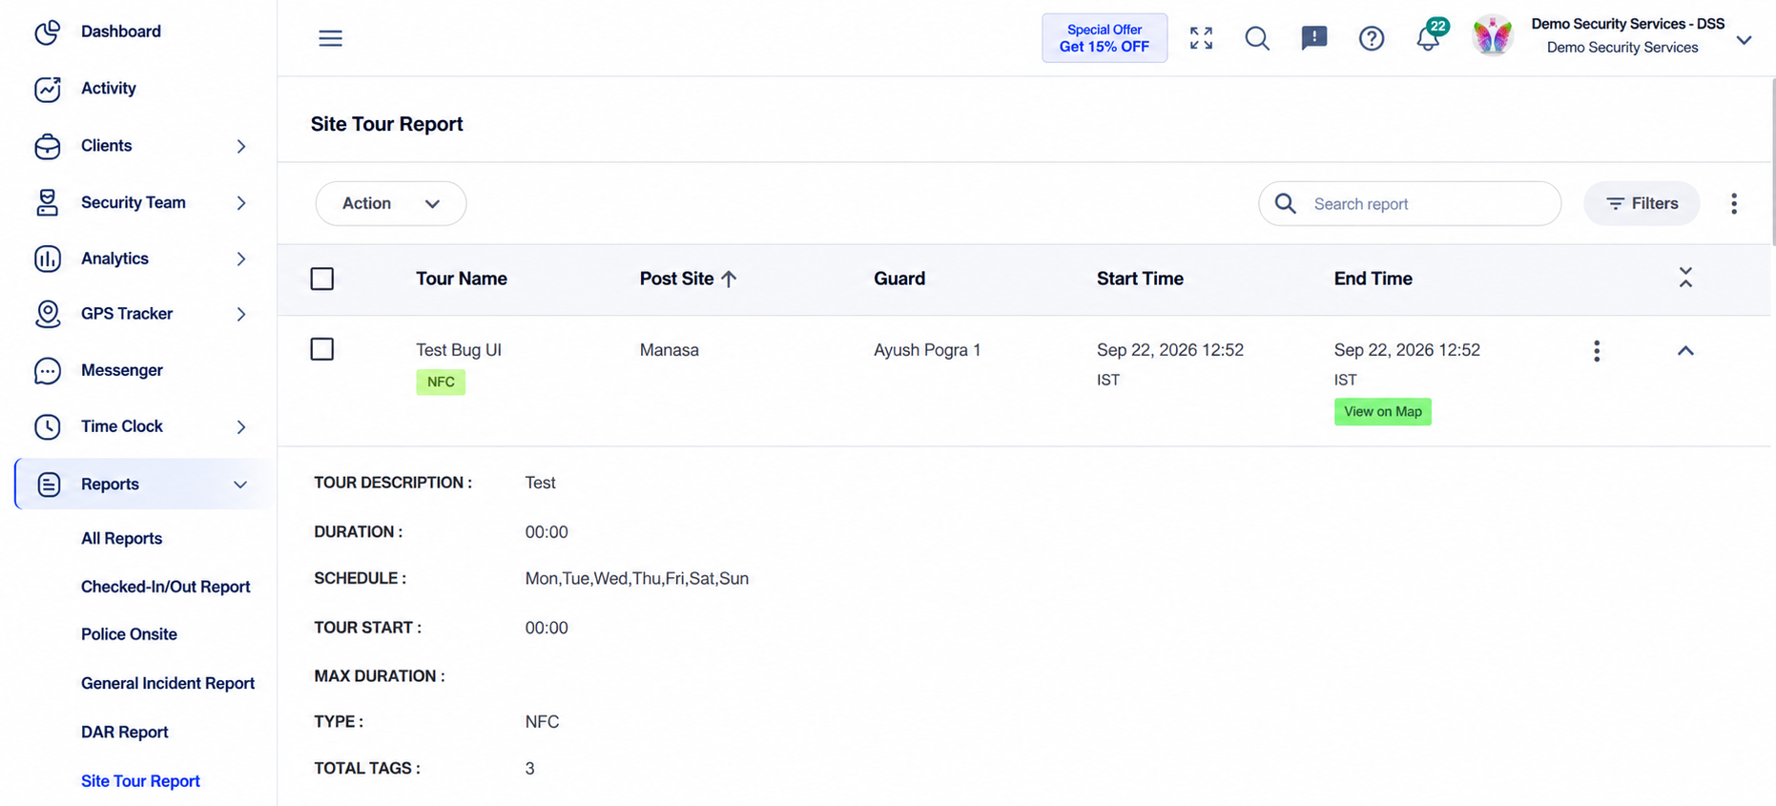The width and height of the screenshot is (1776, 806).
Task: Tick the Test Bug UI row checkbox
Action: pyautogui.click(x=322, y=349)
